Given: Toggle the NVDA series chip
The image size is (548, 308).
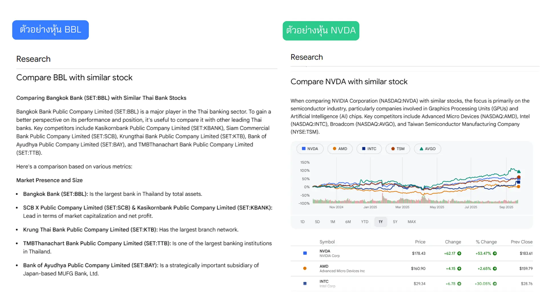Looking at the screenshot, I should point(310,149).
